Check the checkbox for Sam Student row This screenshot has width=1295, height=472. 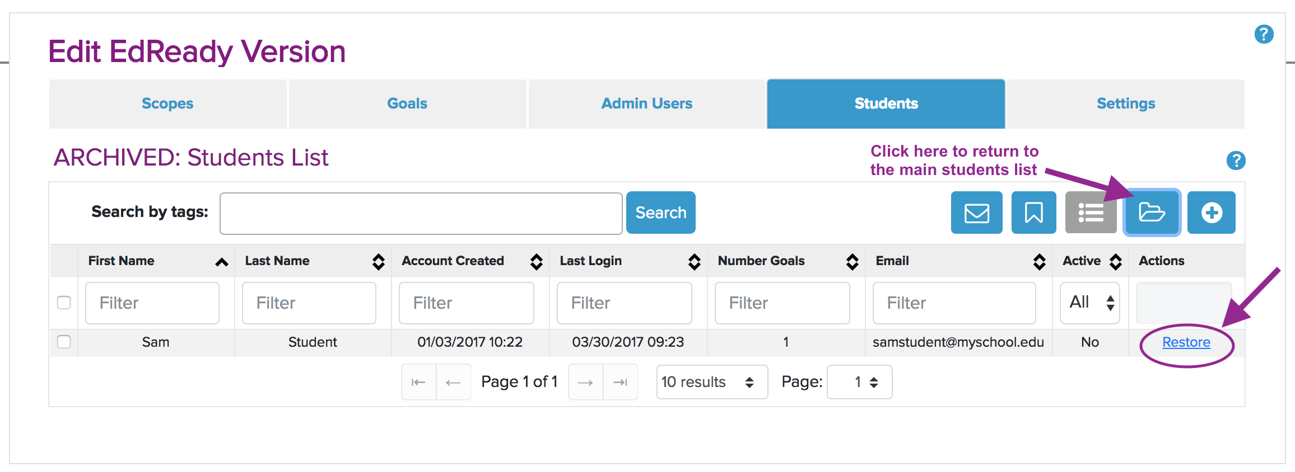[x=64, y=342]
